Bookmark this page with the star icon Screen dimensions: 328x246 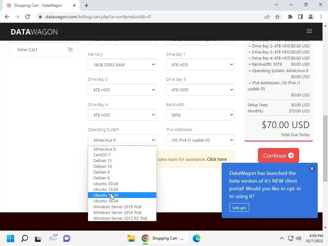(x=277, y=17)
